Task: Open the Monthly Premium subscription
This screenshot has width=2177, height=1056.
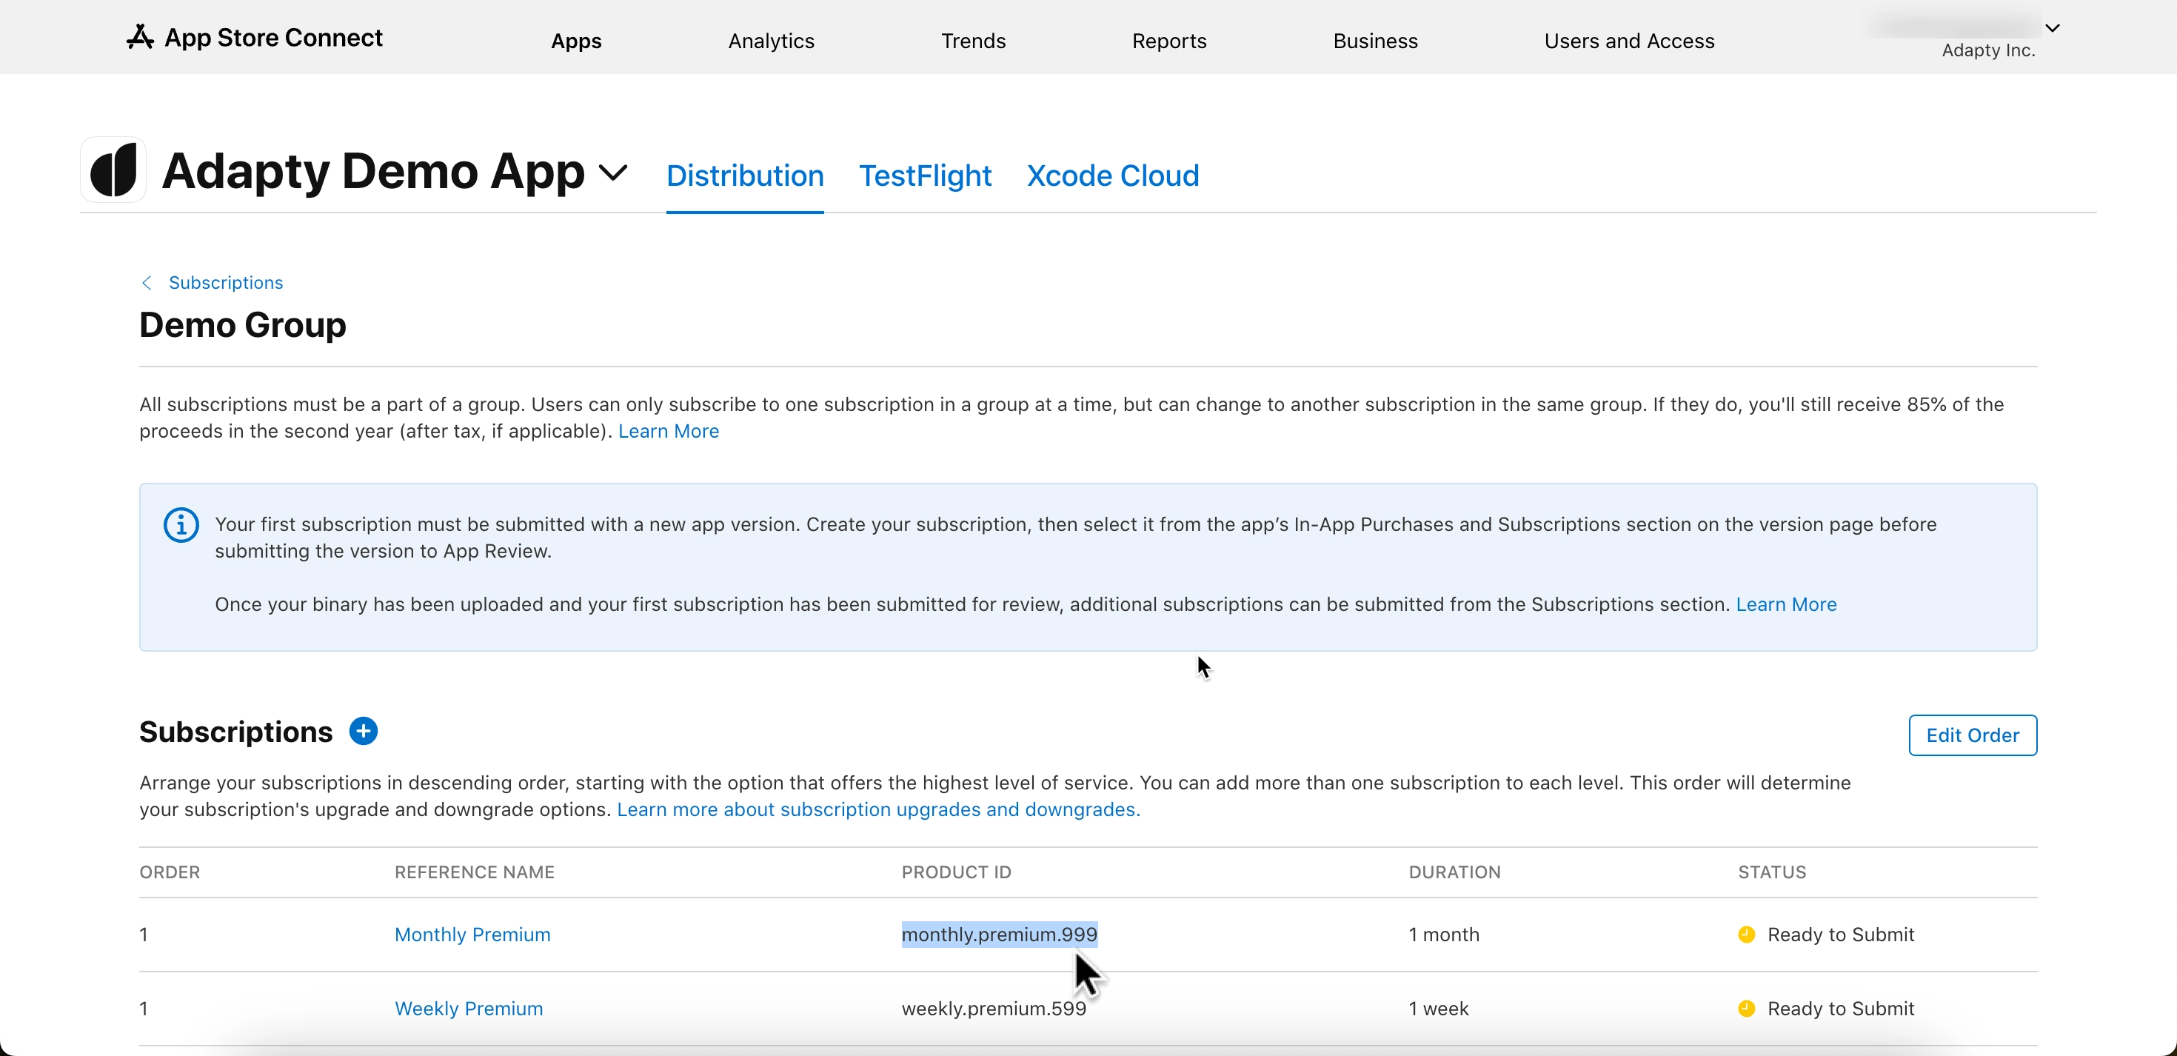Action: [x=472, y=935]
